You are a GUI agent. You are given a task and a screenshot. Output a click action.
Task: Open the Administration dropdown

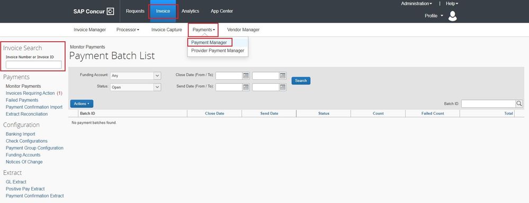click(416, 4)
